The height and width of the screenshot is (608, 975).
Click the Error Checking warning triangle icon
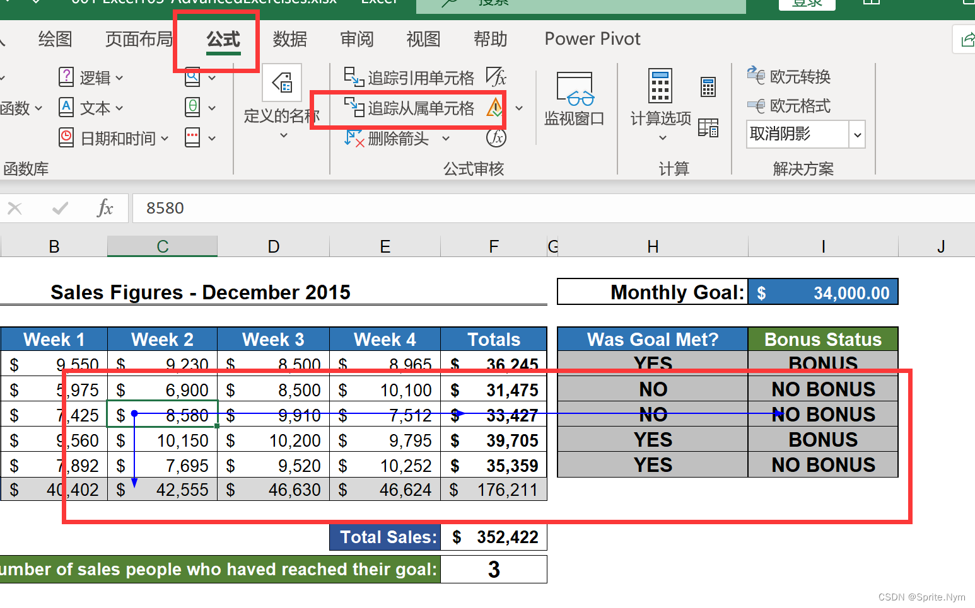tap(495, 107)
